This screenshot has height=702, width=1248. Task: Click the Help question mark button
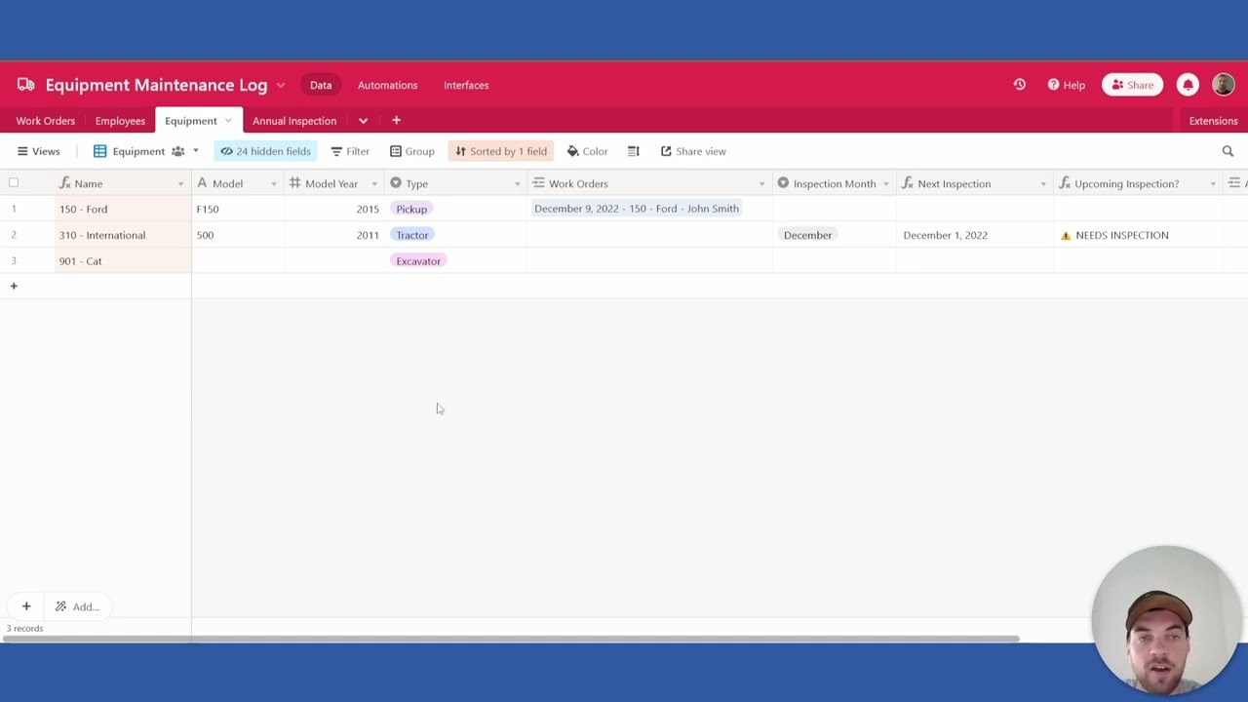click(x=1067, y=85)
